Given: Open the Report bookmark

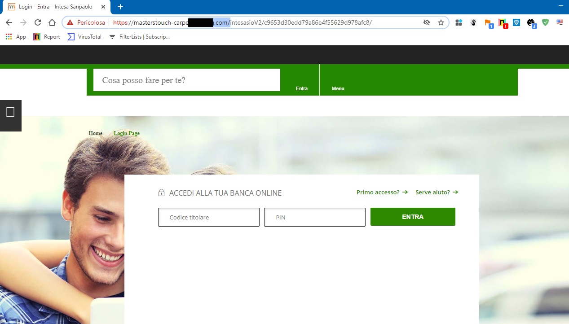Looking at the screenshot, I should (47, 37).
